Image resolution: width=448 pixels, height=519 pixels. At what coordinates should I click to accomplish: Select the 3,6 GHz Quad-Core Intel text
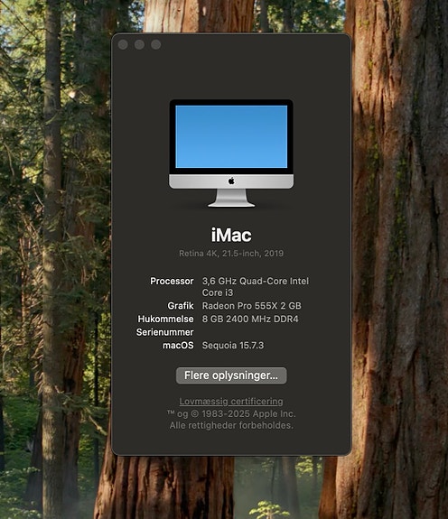[x=256, y=281]
